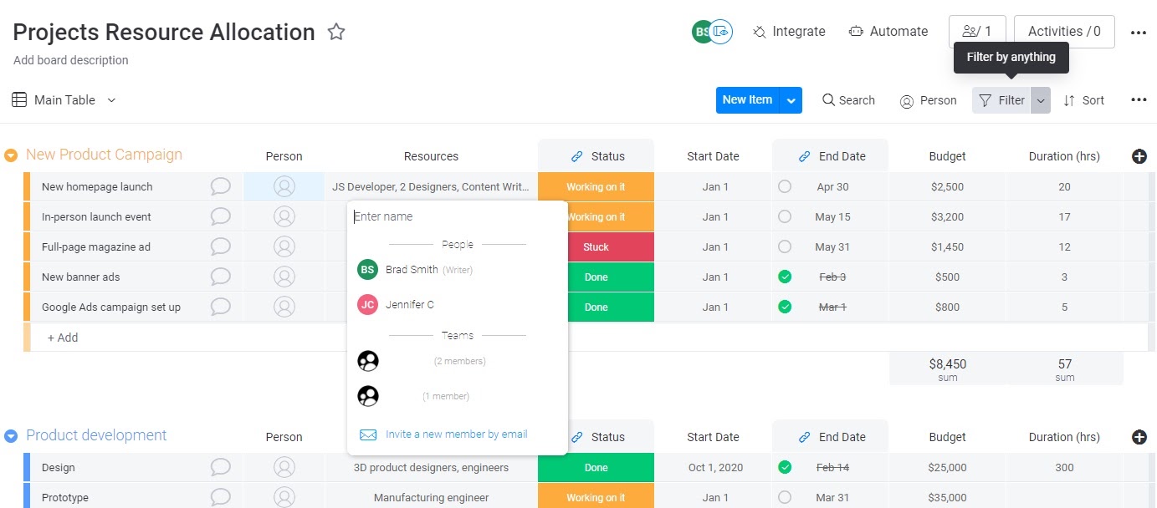This screenshot has width=1157, height=508.
Task: Click the New Item button
Action: pos(748,100)
